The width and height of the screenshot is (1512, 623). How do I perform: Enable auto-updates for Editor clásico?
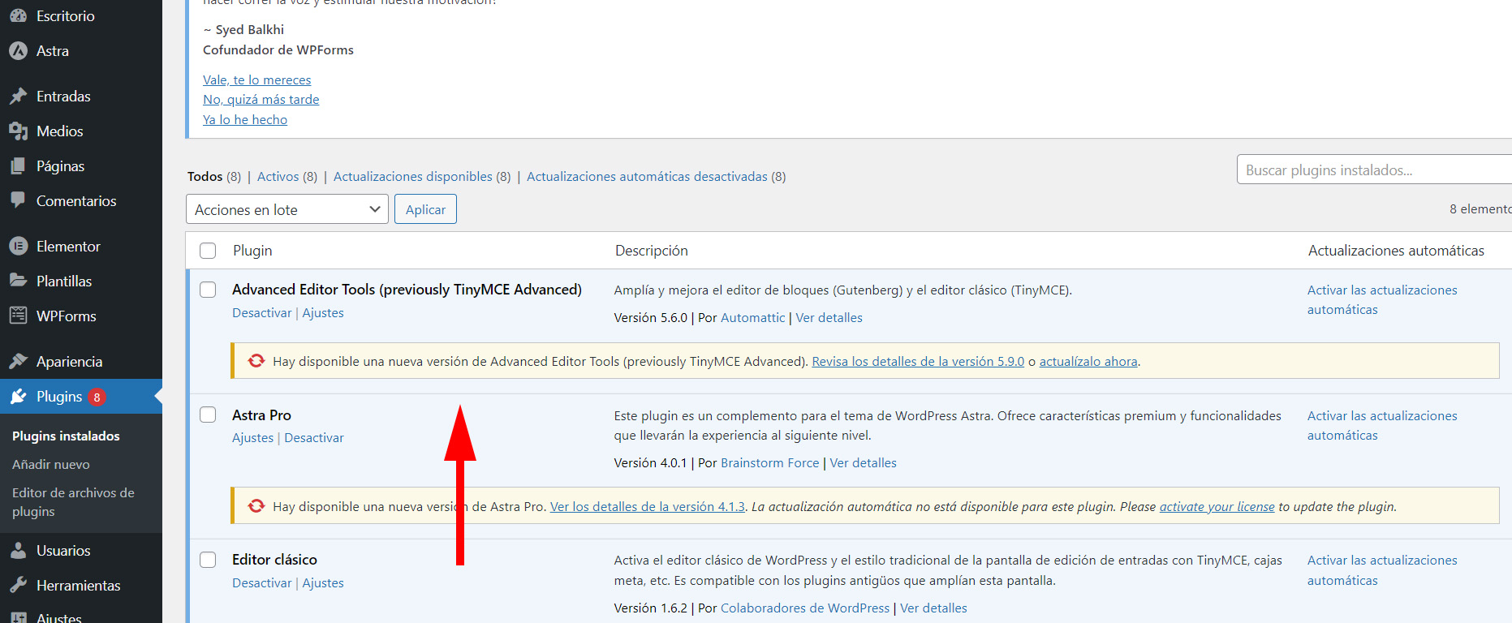1382,570
